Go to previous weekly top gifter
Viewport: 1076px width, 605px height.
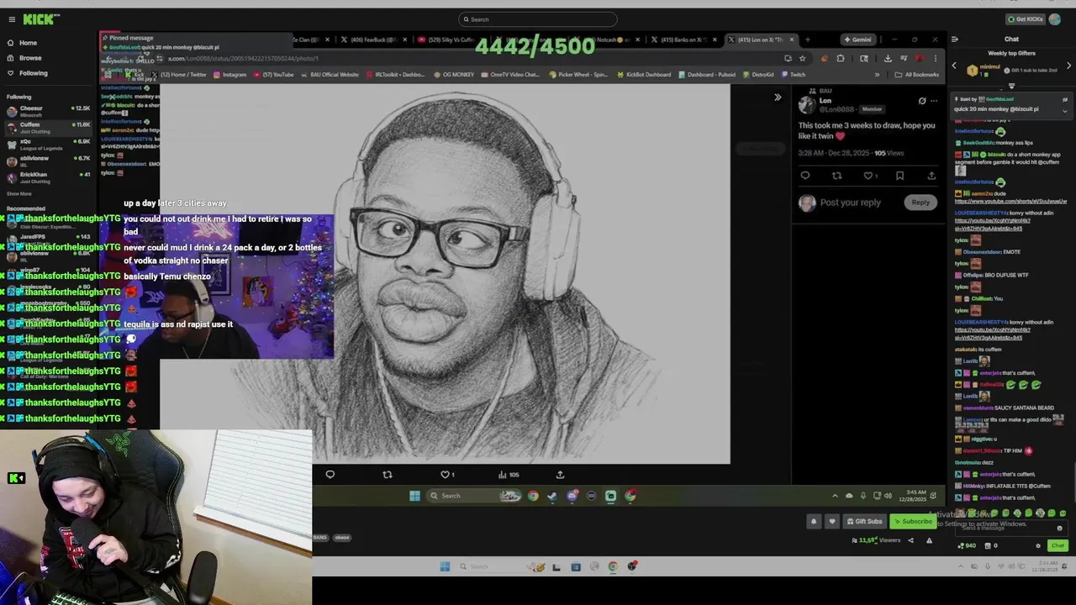coord(954,66)
